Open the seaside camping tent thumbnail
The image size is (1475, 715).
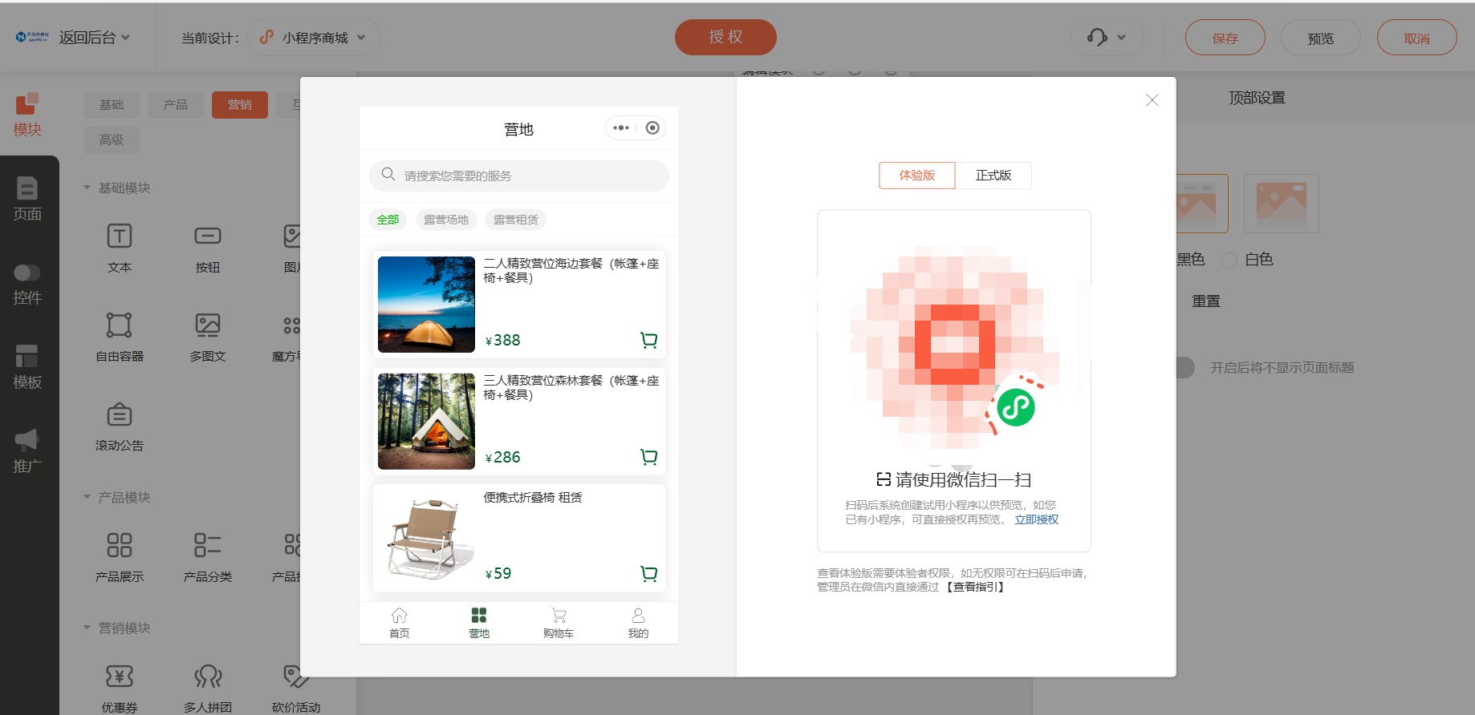click(x=426, y=305)
